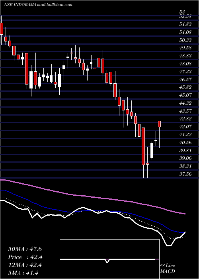The width and height of the screenshot is (199, 279).
Task: Select the 40.56 axis label
Action: coord(185,142)
